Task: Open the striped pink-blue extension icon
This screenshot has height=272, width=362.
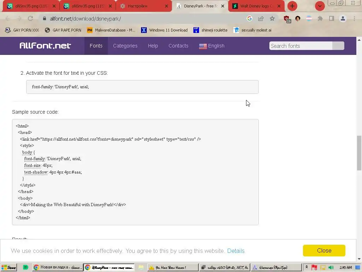Action: coord(309,18)
